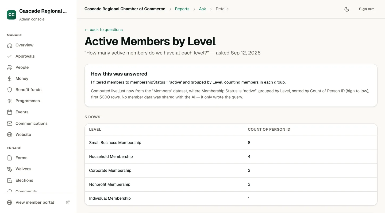Click the globe icon beside View member portal
Screen dimensions: 385x213
click(x=10, y=202)
